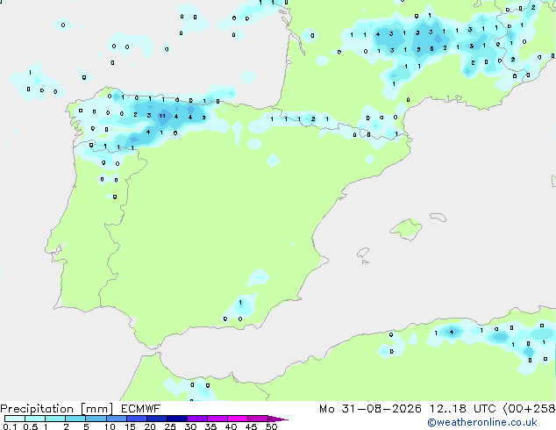Select the 5–10 mm legend color box
556x430 pixels.
point(96,419)
